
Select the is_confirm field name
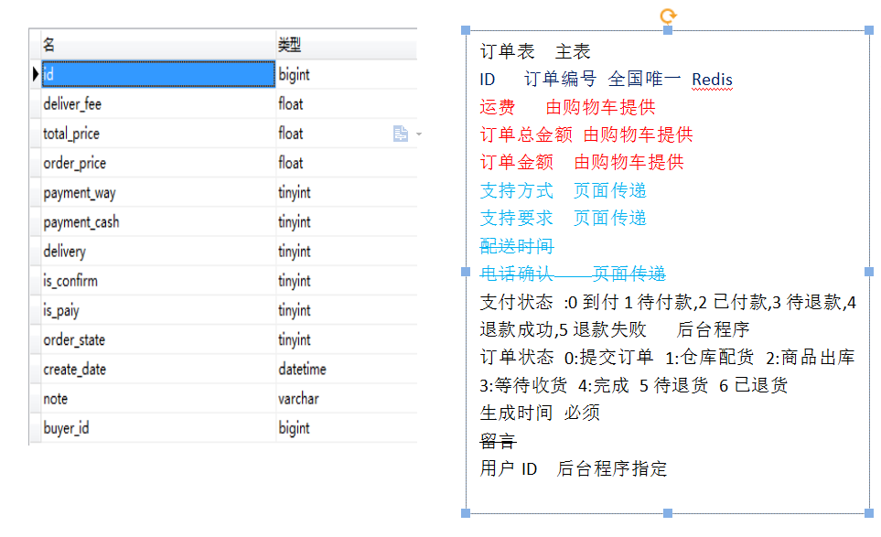pyautogui.click(x=70, y=281)
